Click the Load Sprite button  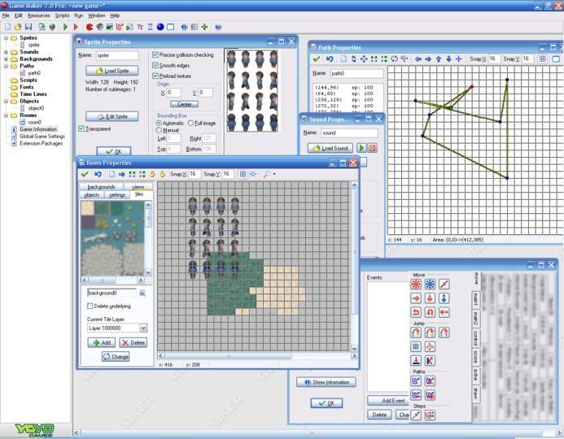tap(112, 71)
